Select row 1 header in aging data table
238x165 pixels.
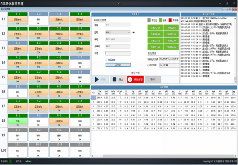[x=94, y=98]
